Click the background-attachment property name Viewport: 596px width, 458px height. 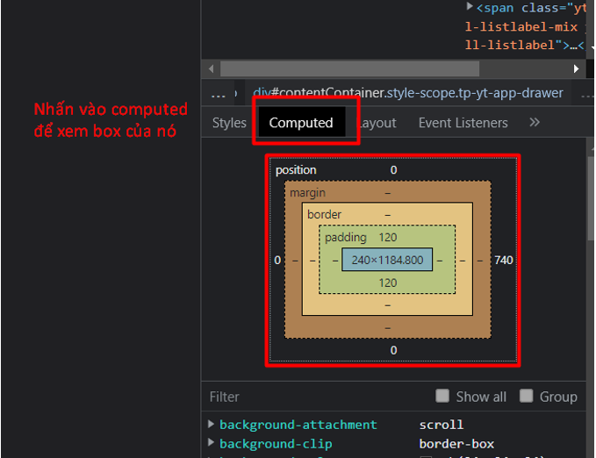[298, 425]
